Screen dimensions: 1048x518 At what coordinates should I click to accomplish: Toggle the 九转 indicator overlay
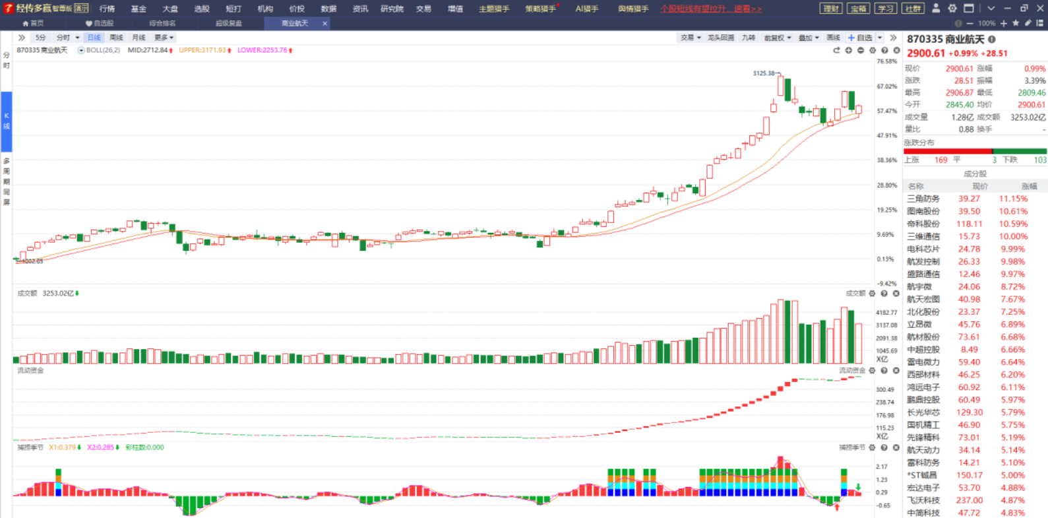(749, 38)
